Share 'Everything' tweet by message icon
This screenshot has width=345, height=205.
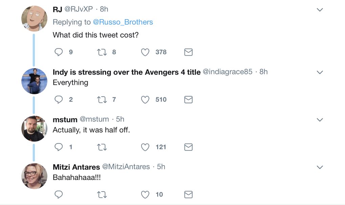tap(188, 99)
